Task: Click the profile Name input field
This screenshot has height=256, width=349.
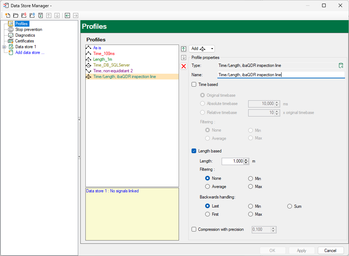Action: (281, 75)
